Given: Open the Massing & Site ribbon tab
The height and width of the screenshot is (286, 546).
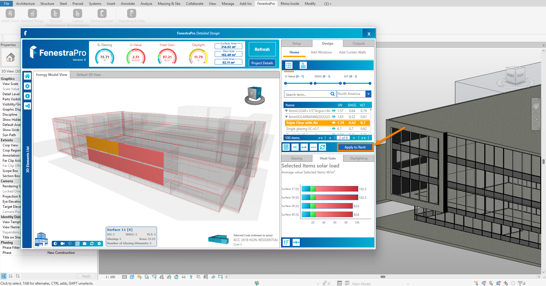Looking at the screenshot, I should 169,4.
